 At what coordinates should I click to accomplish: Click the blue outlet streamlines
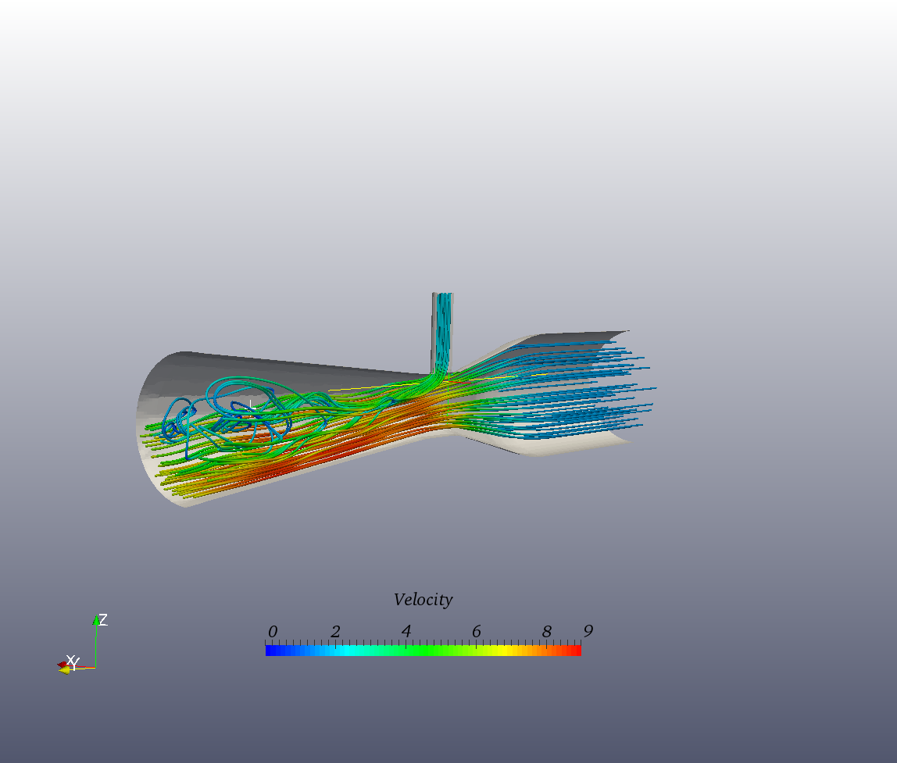pos(577,389)
